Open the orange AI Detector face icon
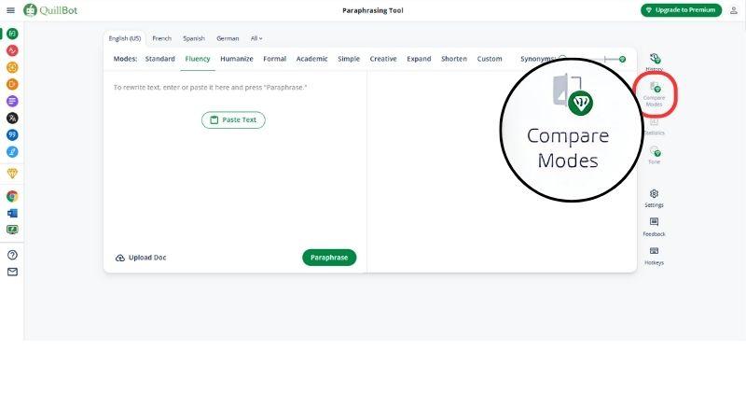The image size is (746, 420). [x=12, y=67]
